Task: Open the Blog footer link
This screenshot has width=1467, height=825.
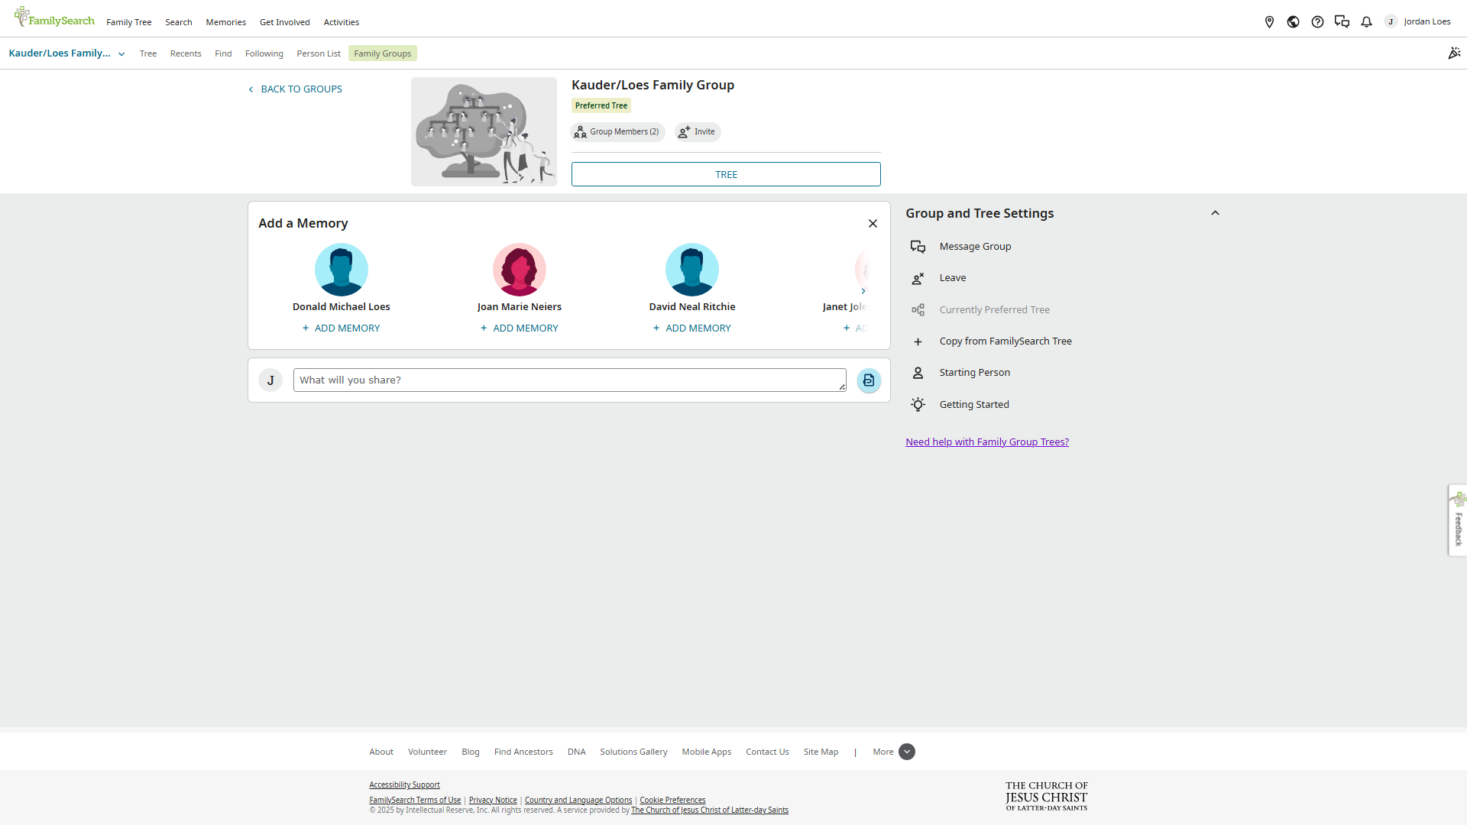Action: pyautogui.click(x=471, y=752)
